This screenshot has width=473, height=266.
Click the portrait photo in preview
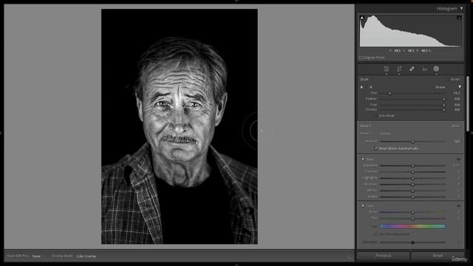tap(180, 126)
